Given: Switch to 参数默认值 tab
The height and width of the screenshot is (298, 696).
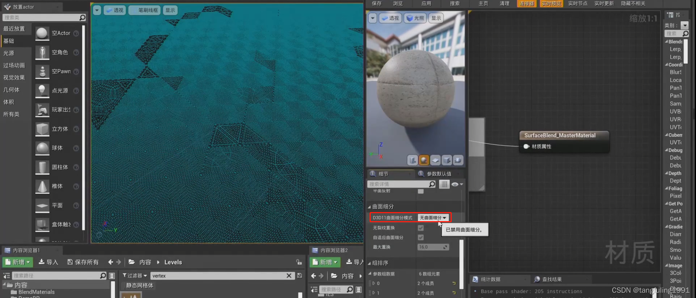Looking at the screenshot, I should (439, 173).
